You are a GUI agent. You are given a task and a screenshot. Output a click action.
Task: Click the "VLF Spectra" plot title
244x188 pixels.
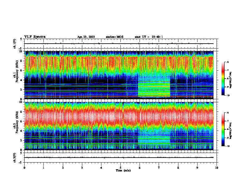(35, 37)
